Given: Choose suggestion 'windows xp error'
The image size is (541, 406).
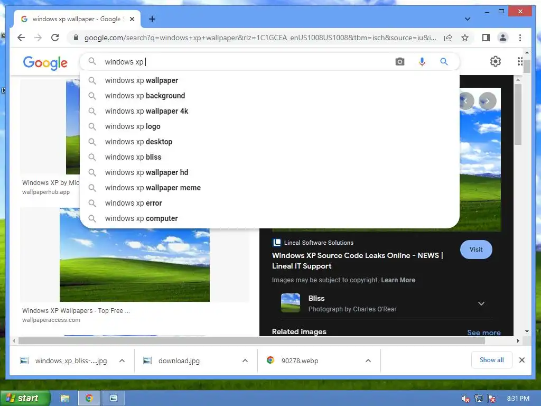Looking at the screenshot, I should 269,203.
